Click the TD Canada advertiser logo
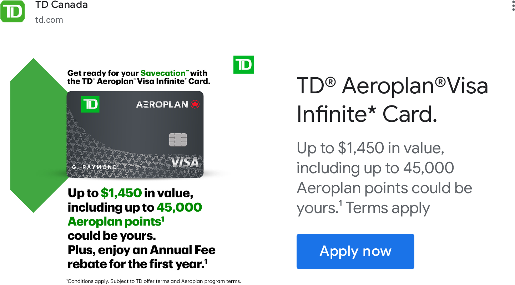515x285 pixels. point(12,11)
